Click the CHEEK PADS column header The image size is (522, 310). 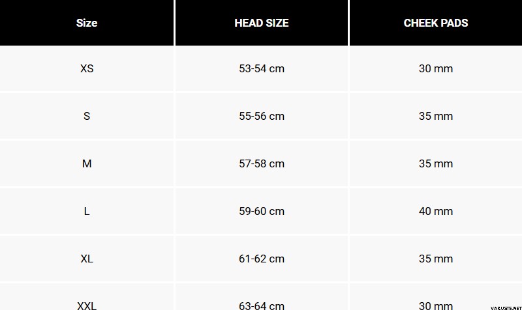pos(436,23)
